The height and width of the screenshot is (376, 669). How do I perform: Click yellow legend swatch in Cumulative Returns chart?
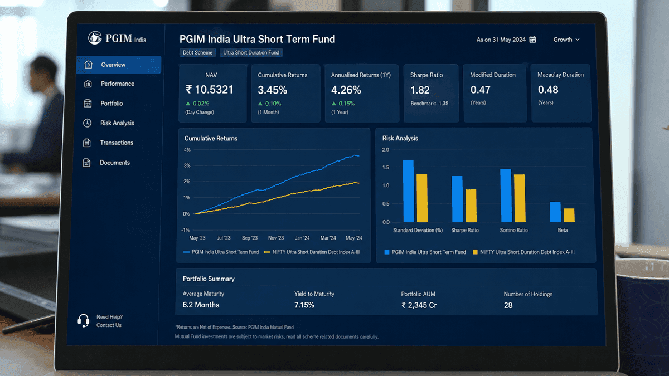pos(268,252)
